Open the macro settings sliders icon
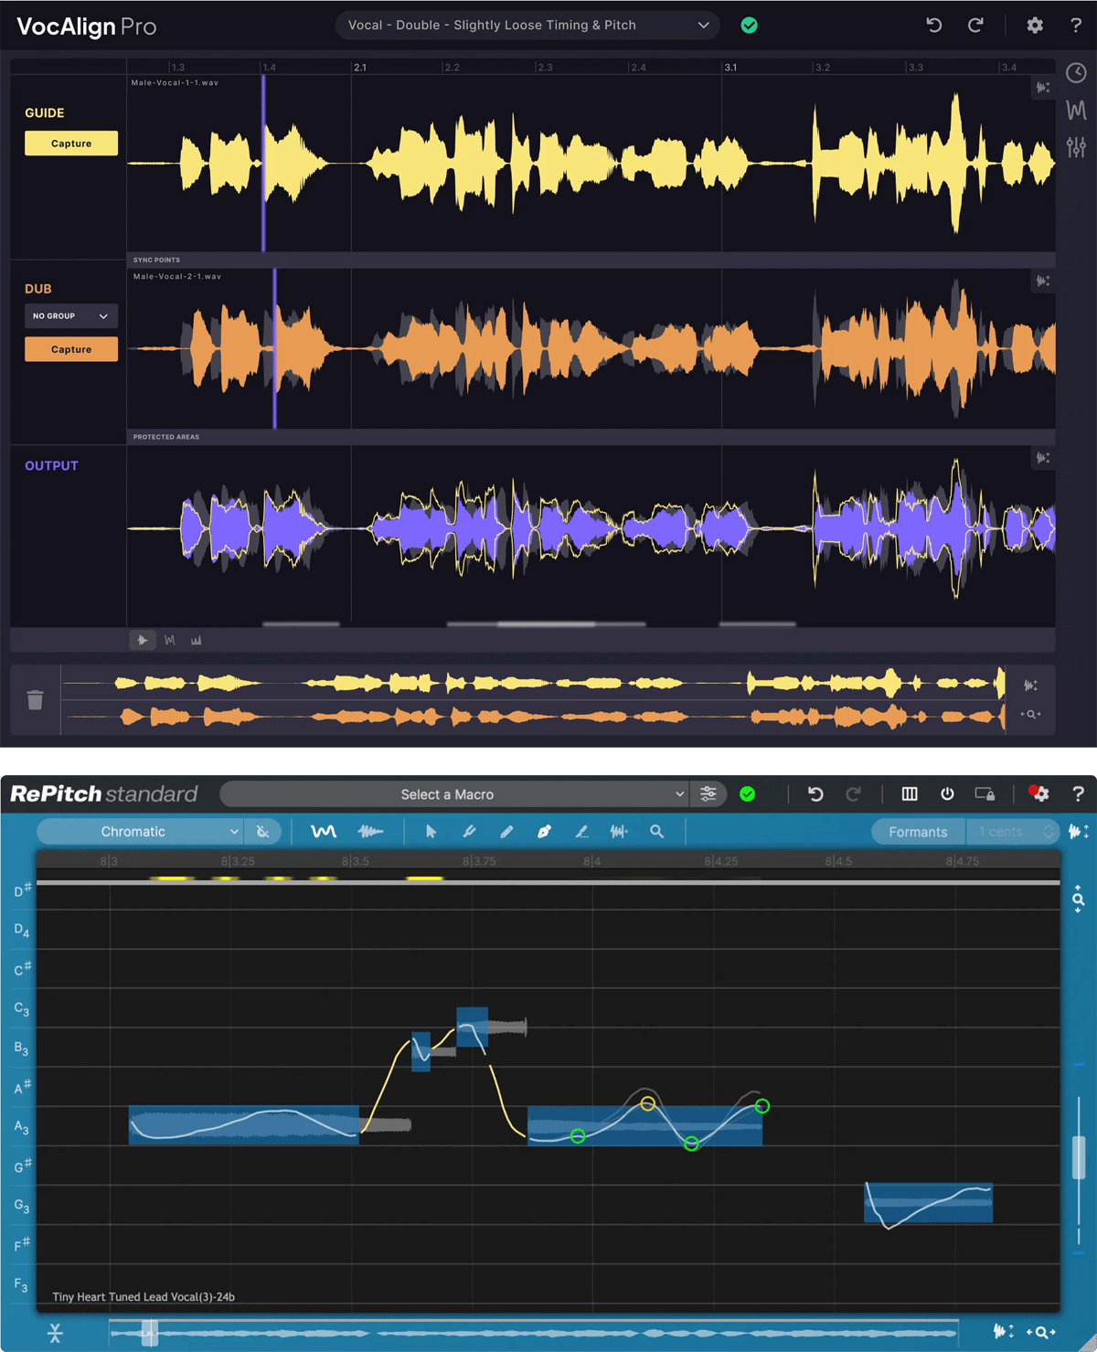The height and width of the screenshot is (1352, 1097). tap(708, 794)
